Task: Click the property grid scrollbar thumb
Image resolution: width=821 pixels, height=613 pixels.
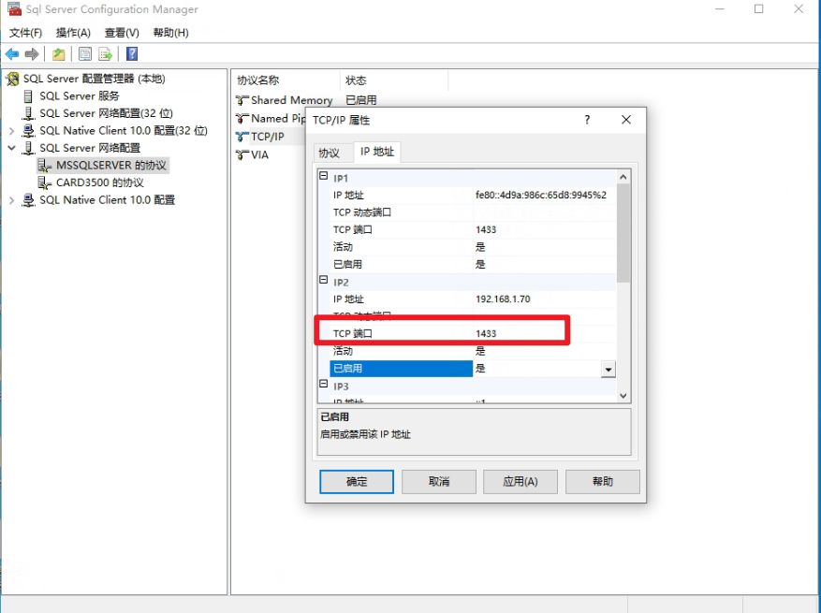Action: (623, 233)
